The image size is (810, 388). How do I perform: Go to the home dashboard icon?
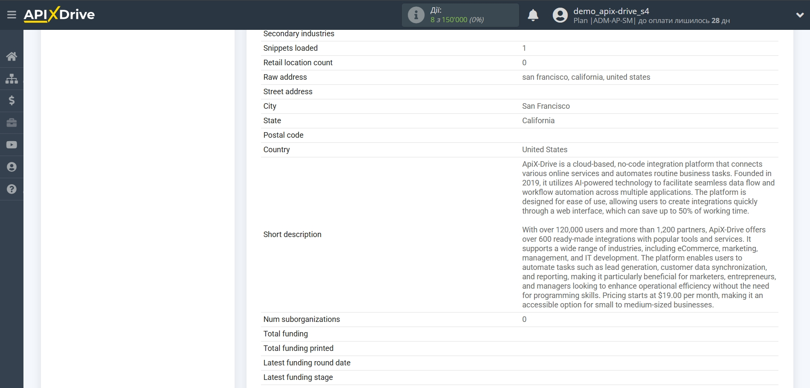12,56
